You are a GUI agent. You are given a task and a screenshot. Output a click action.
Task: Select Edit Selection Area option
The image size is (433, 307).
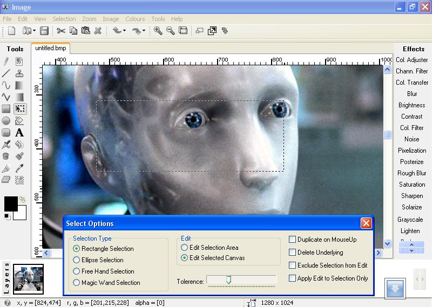[x=184, y=247]
